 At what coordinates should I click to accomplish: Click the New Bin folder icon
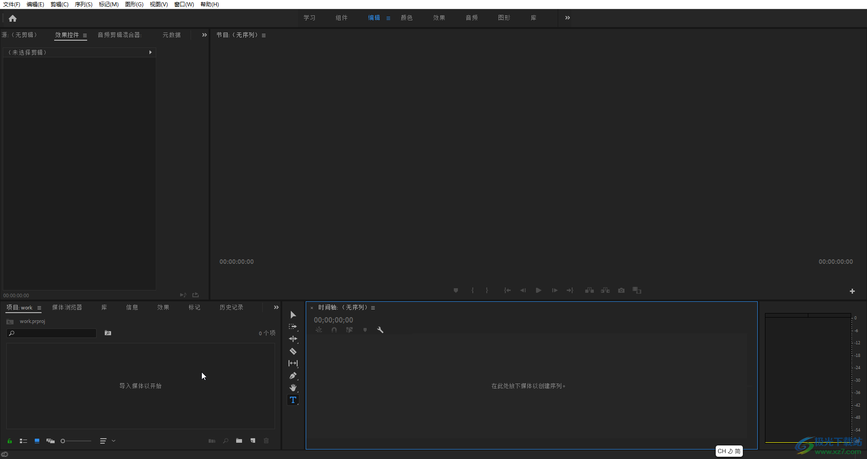tap(239, 441)
